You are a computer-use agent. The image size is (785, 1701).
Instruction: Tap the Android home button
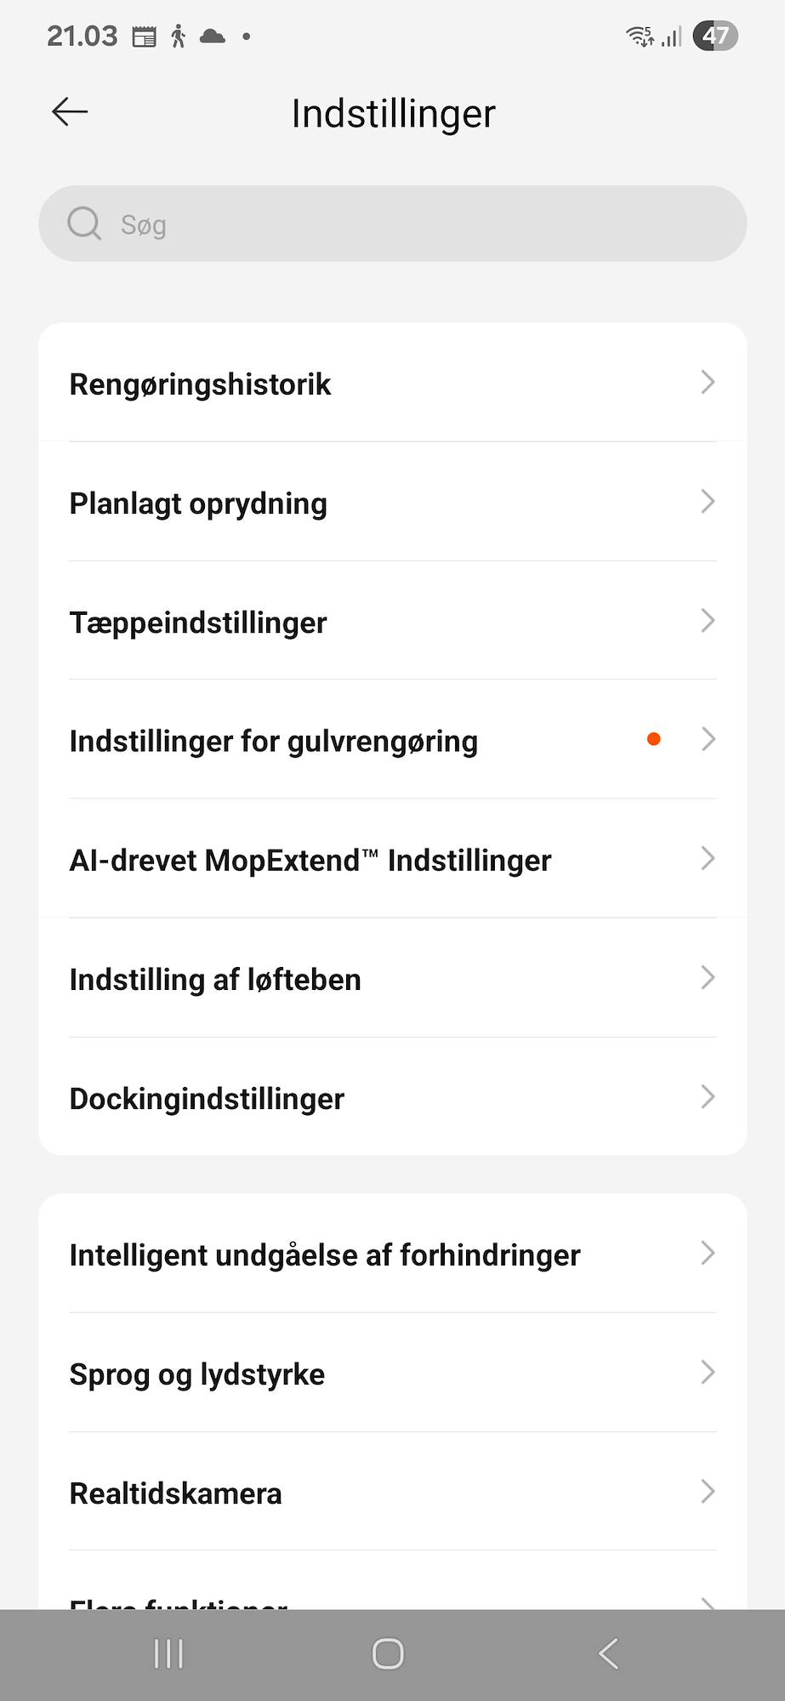[x=388, y=1654]
